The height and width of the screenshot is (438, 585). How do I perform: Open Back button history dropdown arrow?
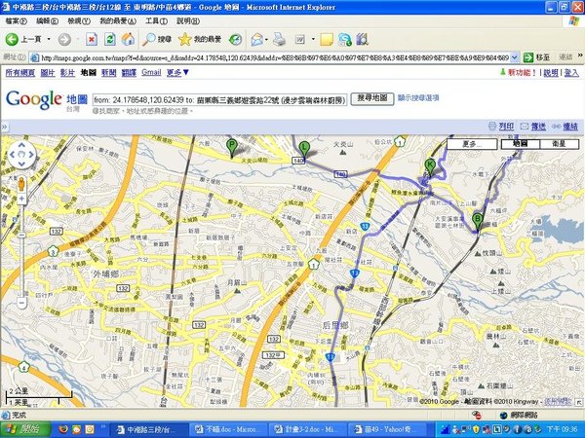tap(49, 39)
